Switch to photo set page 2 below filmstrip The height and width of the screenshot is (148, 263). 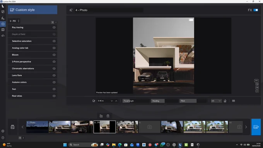23,138
